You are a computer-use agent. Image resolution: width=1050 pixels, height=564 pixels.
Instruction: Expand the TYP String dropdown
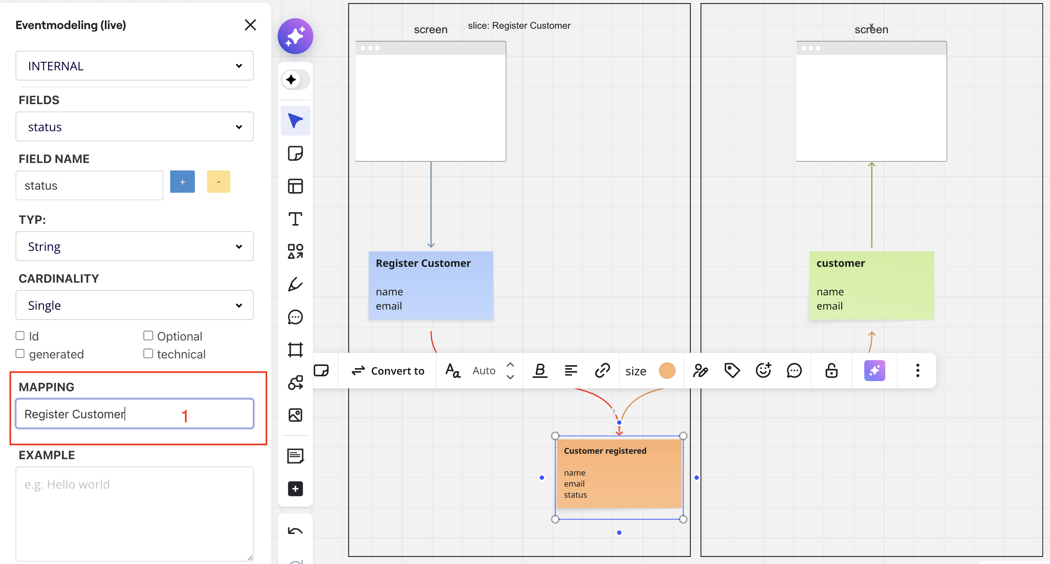(135, 246)
